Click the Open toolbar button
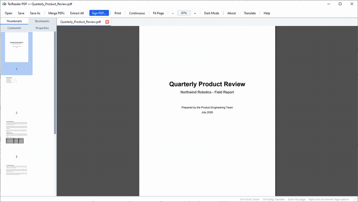358x202 pixels. [x=9, y=13]
